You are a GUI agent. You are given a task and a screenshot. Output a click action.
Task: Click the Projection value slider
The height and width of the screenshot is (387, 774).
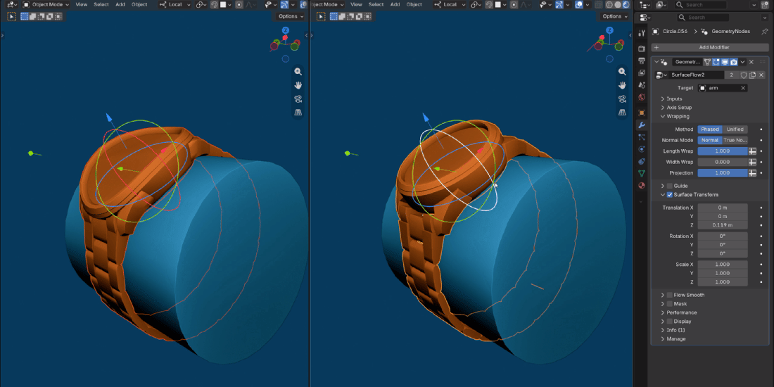click(723, 173)
